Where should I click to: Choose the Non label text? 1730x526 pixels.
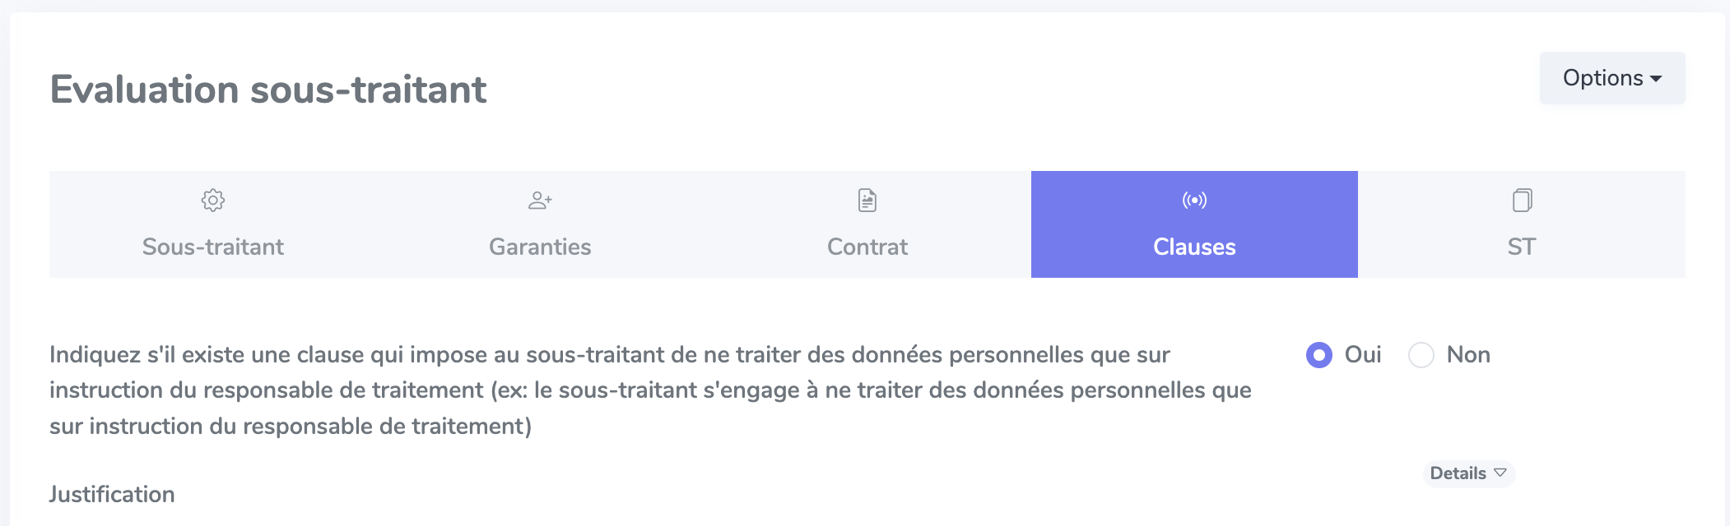1468,354
